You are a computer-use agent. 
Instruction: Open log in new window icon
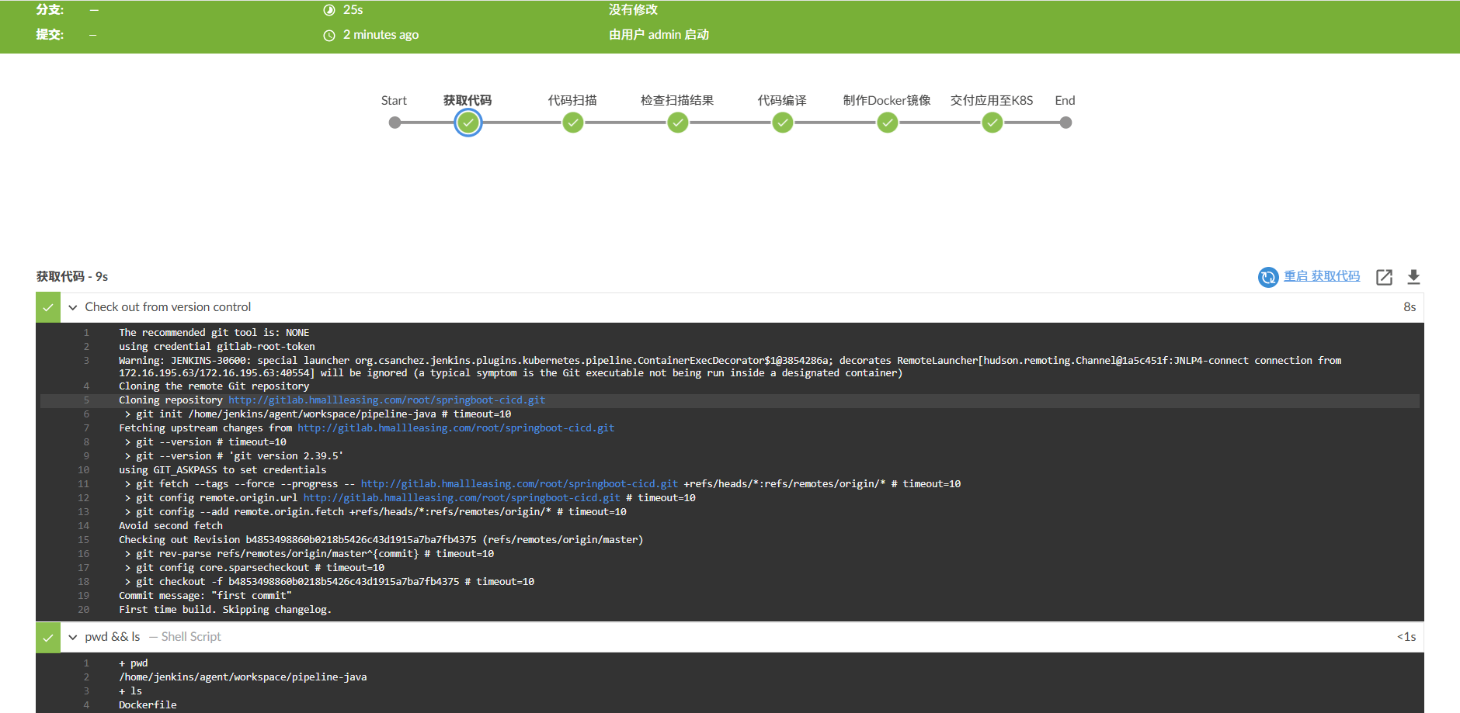pyautogui.click(x=1384, y=277)
